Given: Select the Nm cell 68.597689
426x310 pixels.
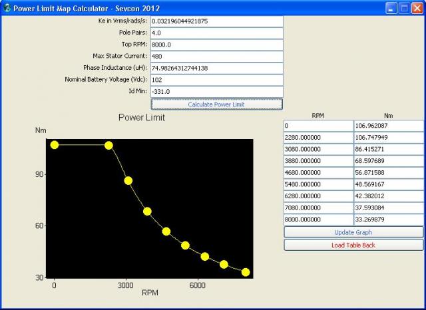Looking at the screenshot, I should click(x=389, y=161).
